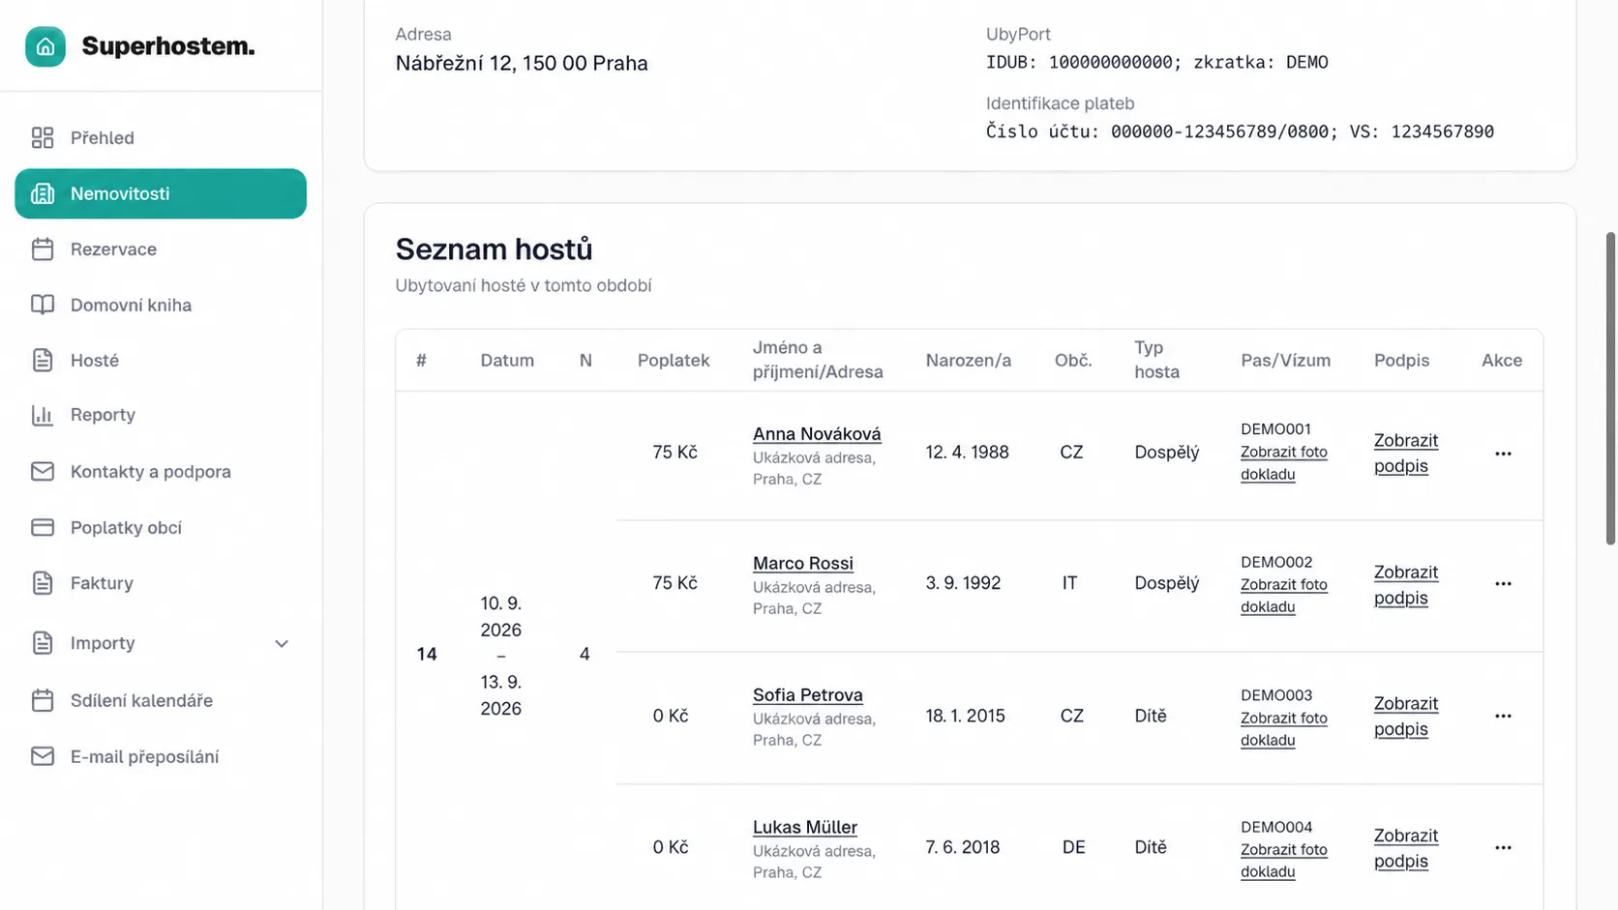The height and width of the screenshot is (910, 1618).
Task: Click the Rezervace calendar icon
Action: click(x=43, y=250)
